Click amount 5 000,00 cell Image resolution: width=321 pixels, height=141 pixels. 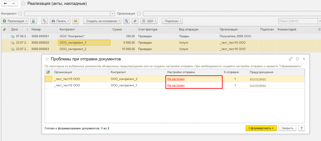[124, 43]
